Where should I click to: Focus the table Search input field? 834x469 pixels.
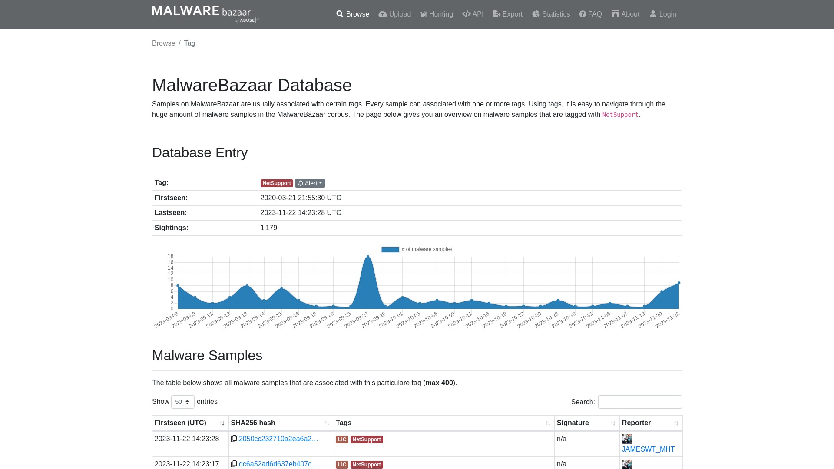[640, 402]
